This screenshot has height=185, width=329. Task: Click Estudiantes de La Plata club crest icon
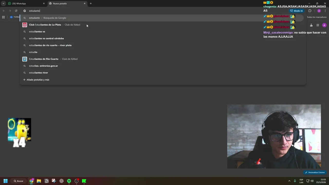click(25, 25)
